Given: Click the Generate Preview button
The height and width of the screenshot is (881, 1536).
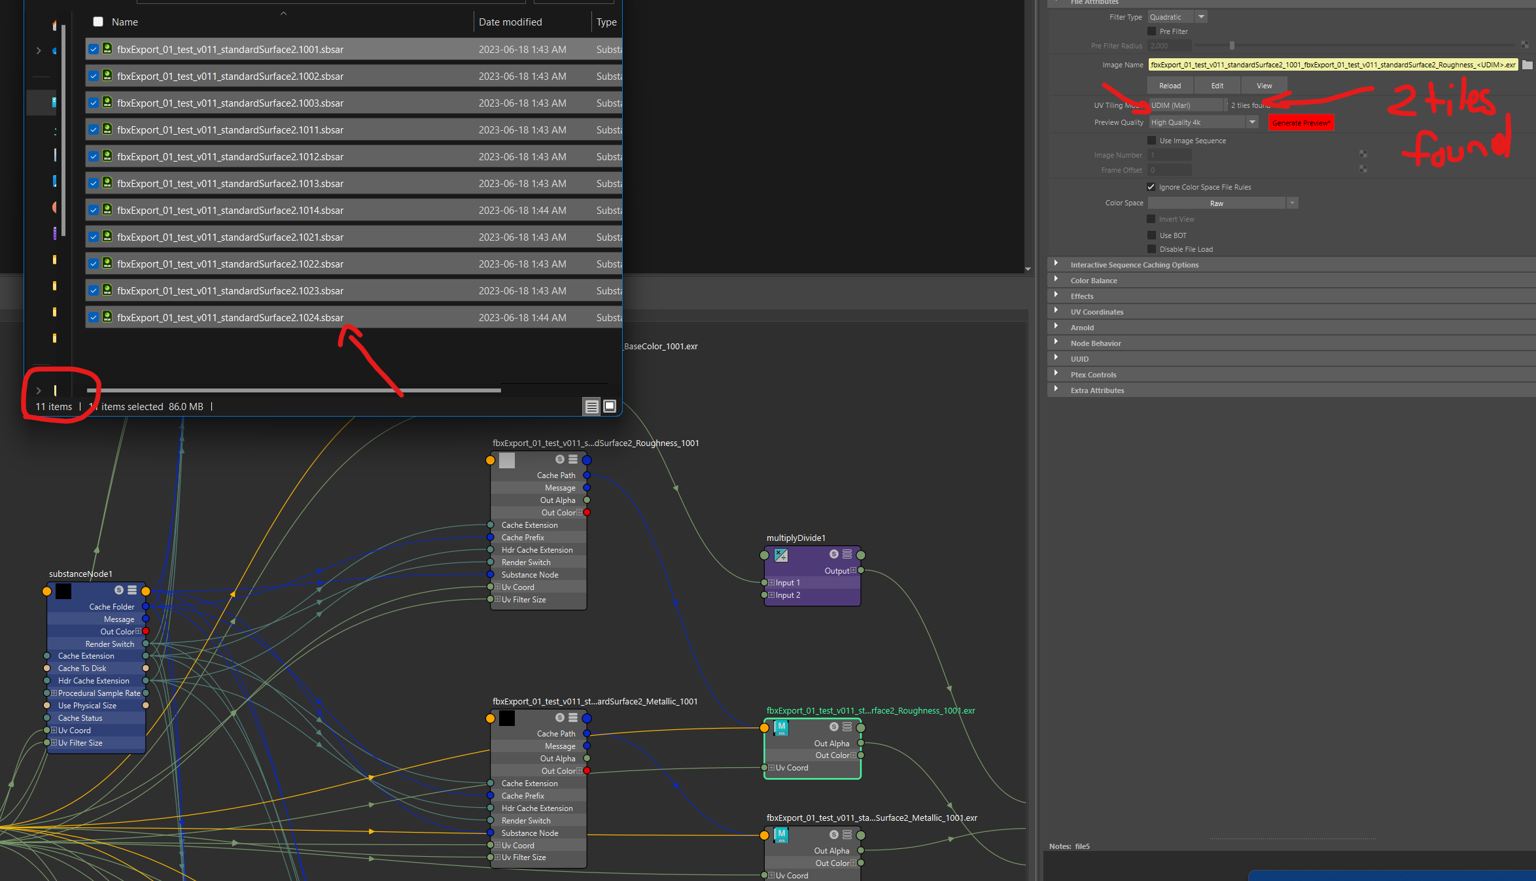Looking at the screenshot, I should [x=1301, y=122].
